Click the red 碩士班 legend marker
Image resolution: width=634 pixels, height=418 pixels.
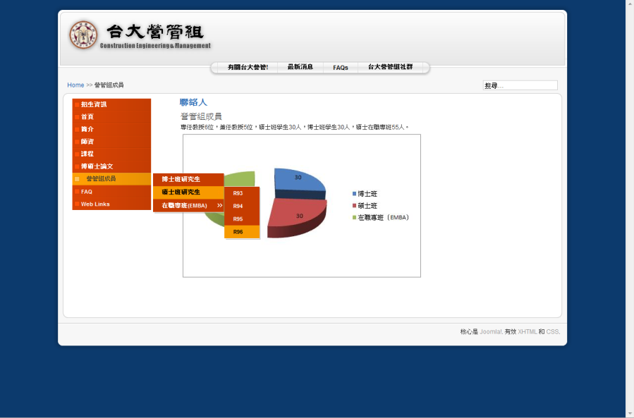tap(354, 205)
